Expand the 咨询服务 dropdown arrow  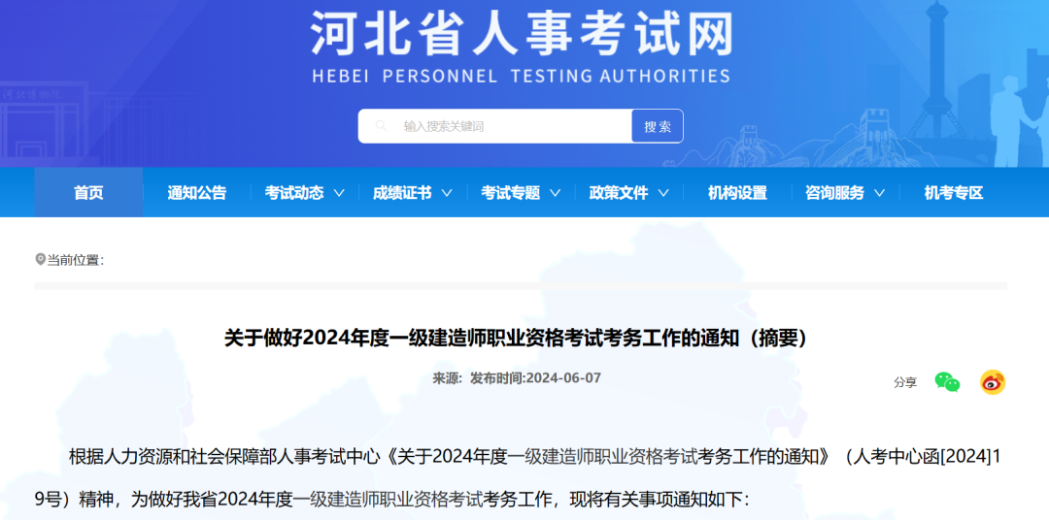(880, 194)
